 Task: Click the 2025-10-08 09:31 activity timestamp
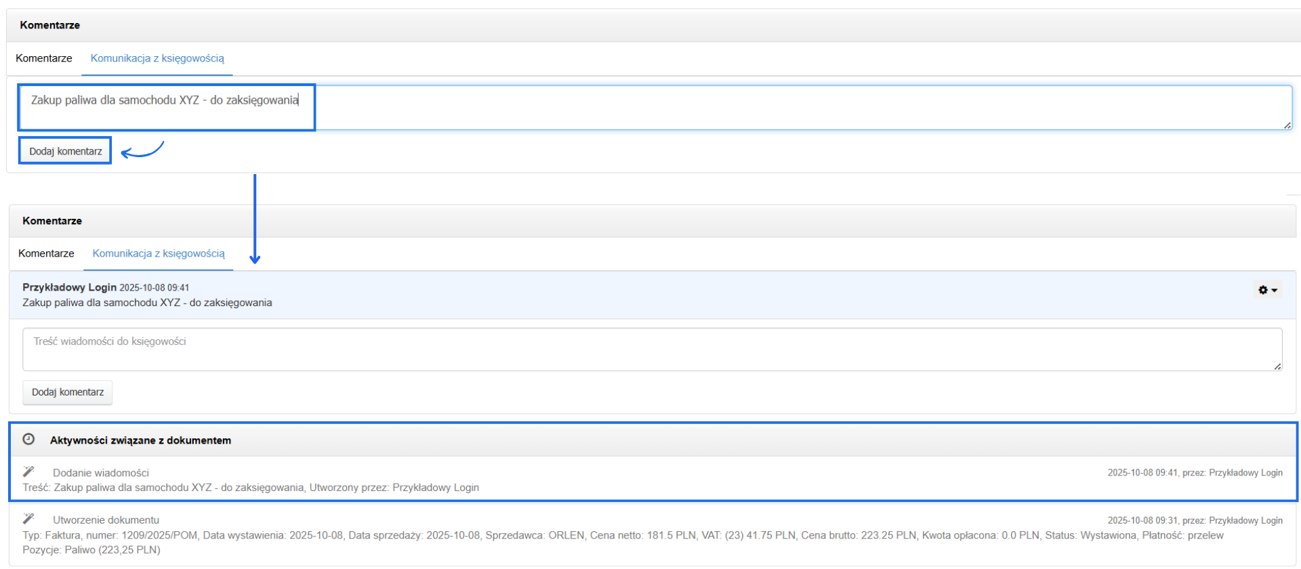coord(1195,520)
